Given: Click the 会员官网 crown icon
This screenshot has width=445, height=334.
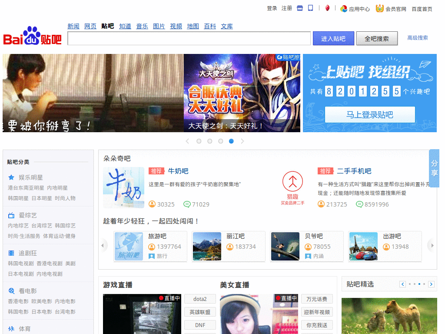Looking at the screenshot, I should 379,9.
